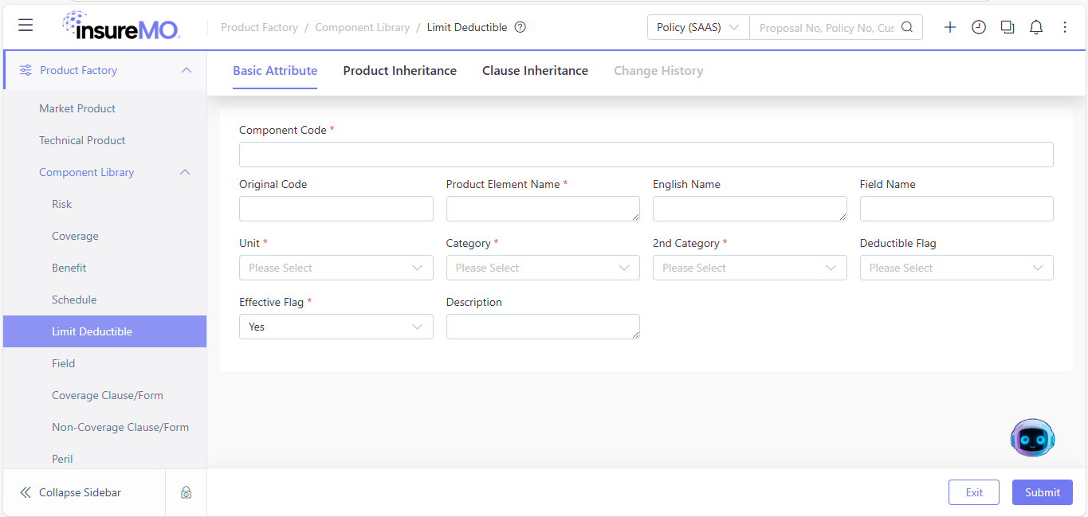Click the Original Code input field
Viewport: 1088px width, 517px height.
[336, 209]
